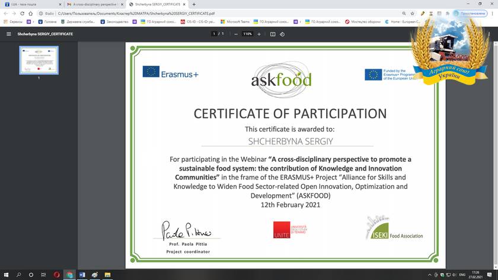Open the zoom magnifier icon in address bar

pyautogui.click(x=404, y=13)
